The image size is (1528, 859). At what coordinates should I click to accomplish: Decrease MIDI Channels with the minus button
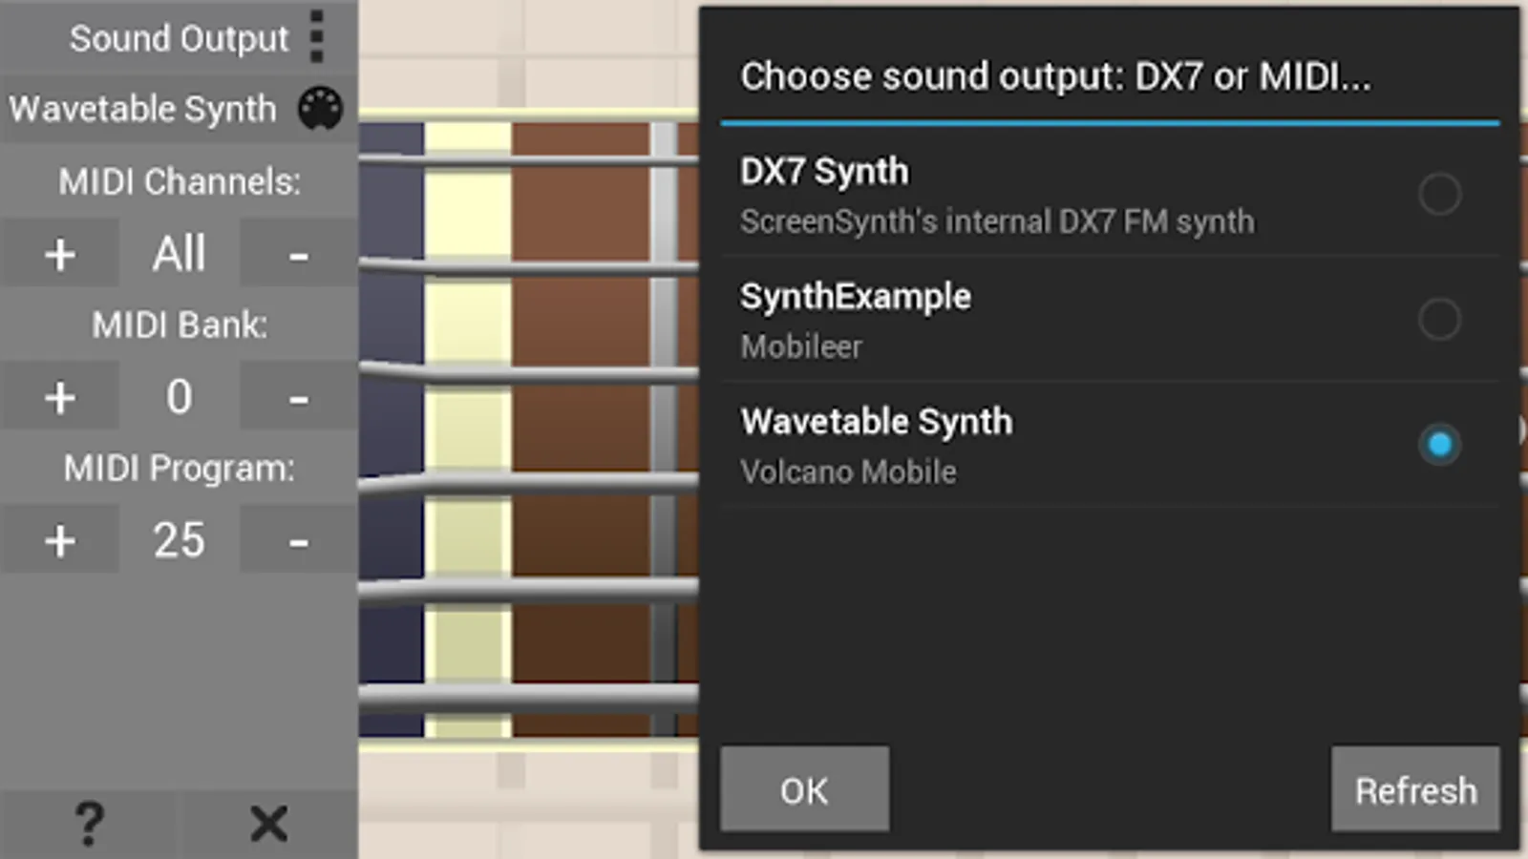[299, 254]
